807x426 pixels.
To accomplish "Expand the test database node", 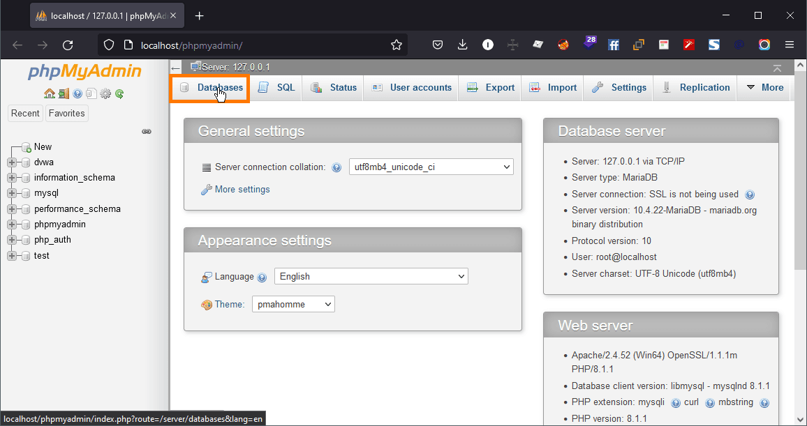I will [11, 256].
